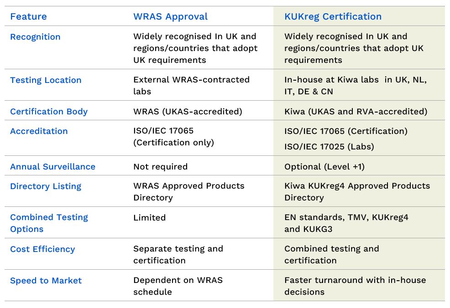Select 'Kiwa KUKreg4 Approved Products Directory' cell
Screen dimensions: 450x308
point(357,192)
